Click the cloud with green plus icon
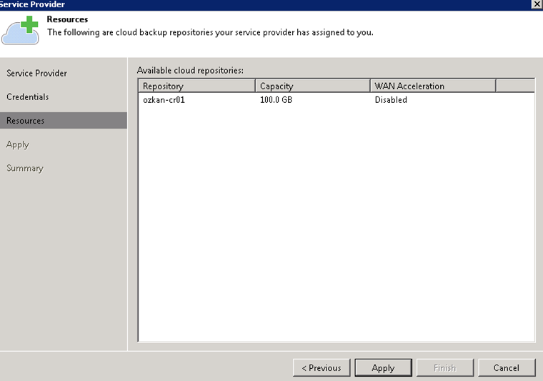Screen dimensions: 543x381 (20, 30)
